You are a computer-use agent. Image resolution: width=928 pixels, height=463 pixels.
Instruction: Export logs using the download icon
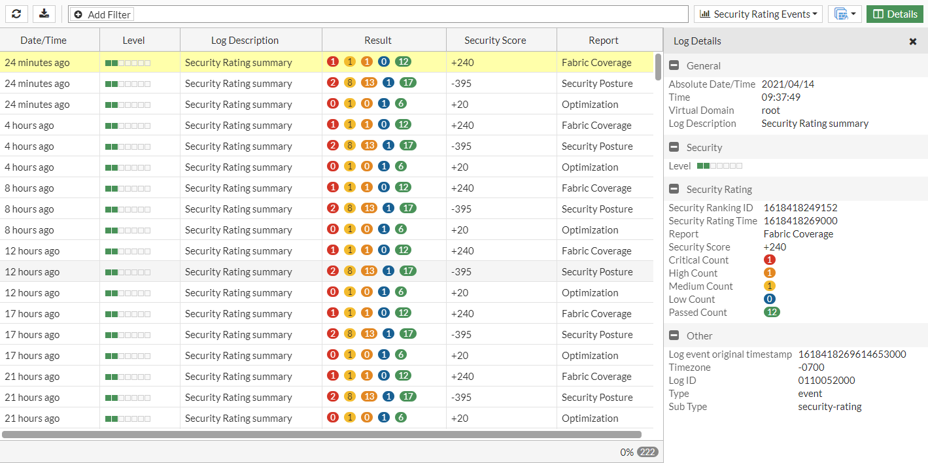coord(43,14)
